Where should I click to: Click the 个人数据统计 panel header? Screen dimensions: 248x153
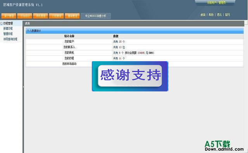(x=134, y=31)
